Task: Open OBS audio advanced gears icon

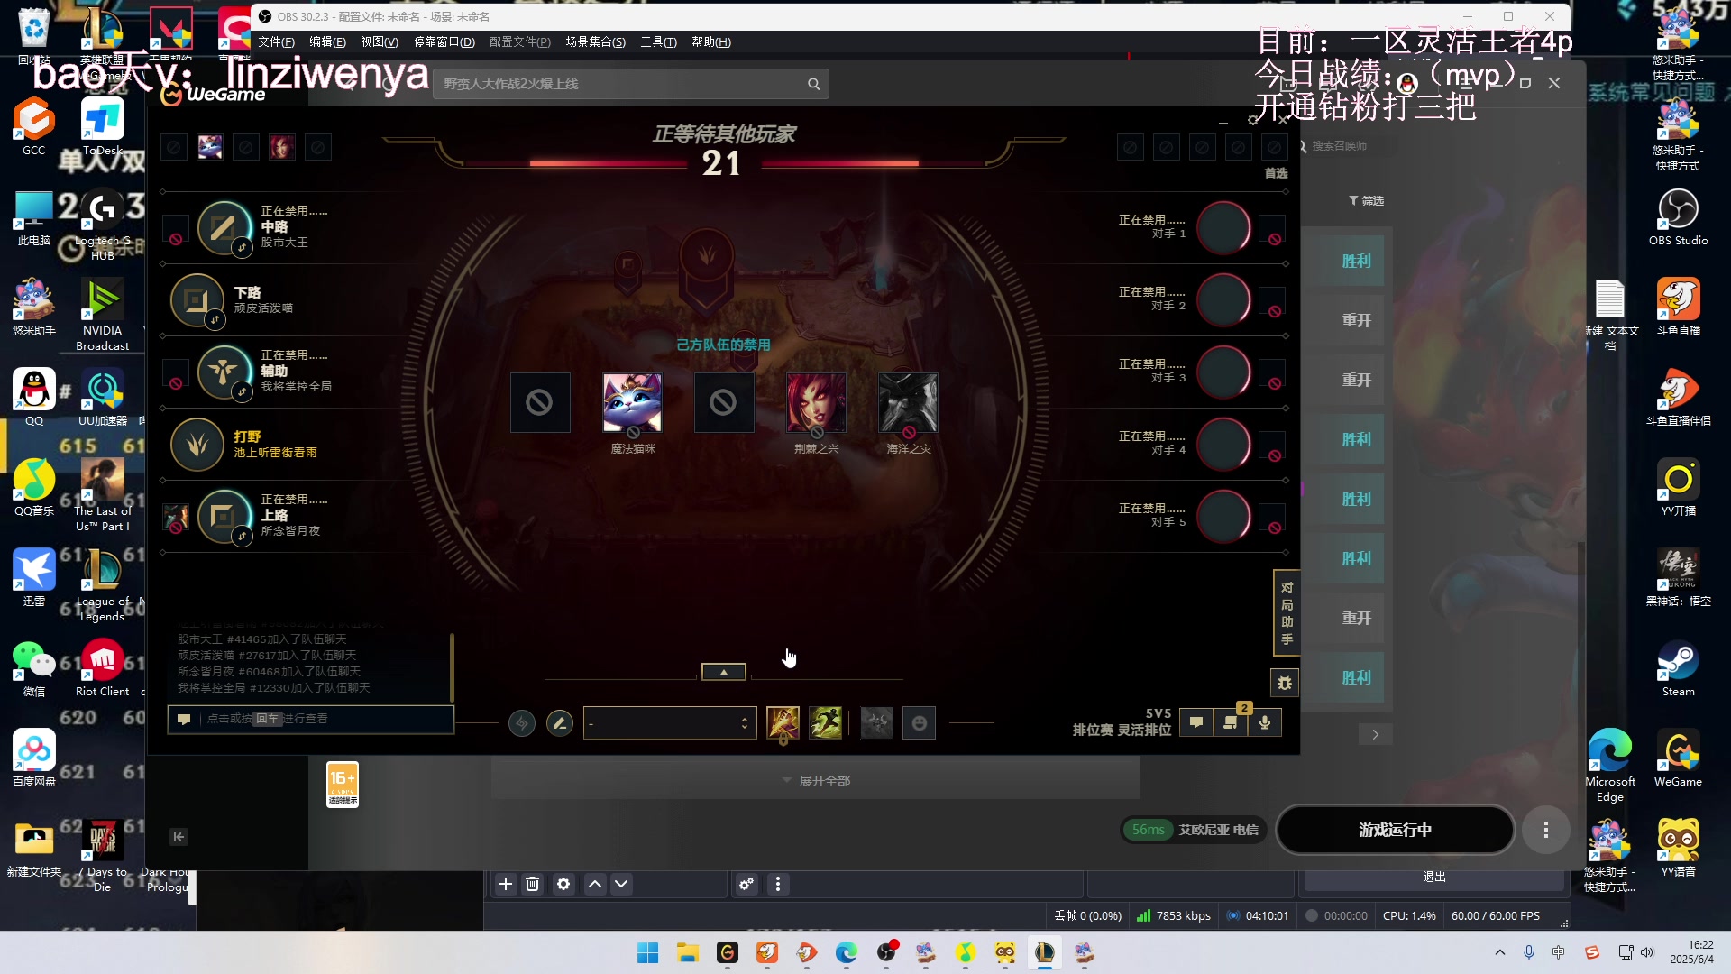Action: click(746, 885)
